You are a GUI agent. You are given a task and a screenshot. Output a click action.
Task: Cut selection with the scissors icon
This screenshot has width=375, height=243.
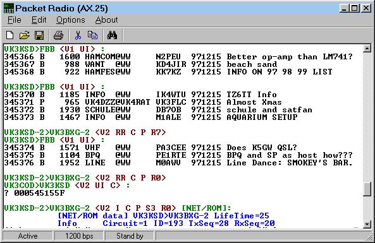click(78, 35)
